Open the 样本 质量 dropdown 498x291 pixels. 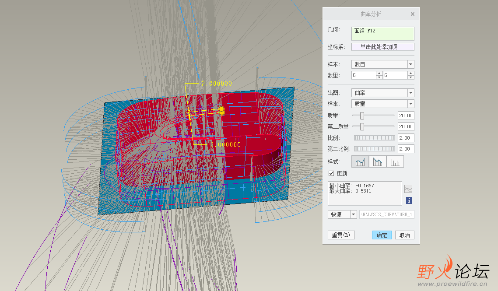(x=410, y=104)
